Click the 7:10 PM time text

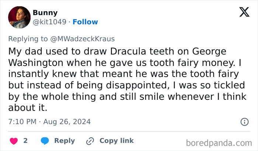click(x=21, y=122)
